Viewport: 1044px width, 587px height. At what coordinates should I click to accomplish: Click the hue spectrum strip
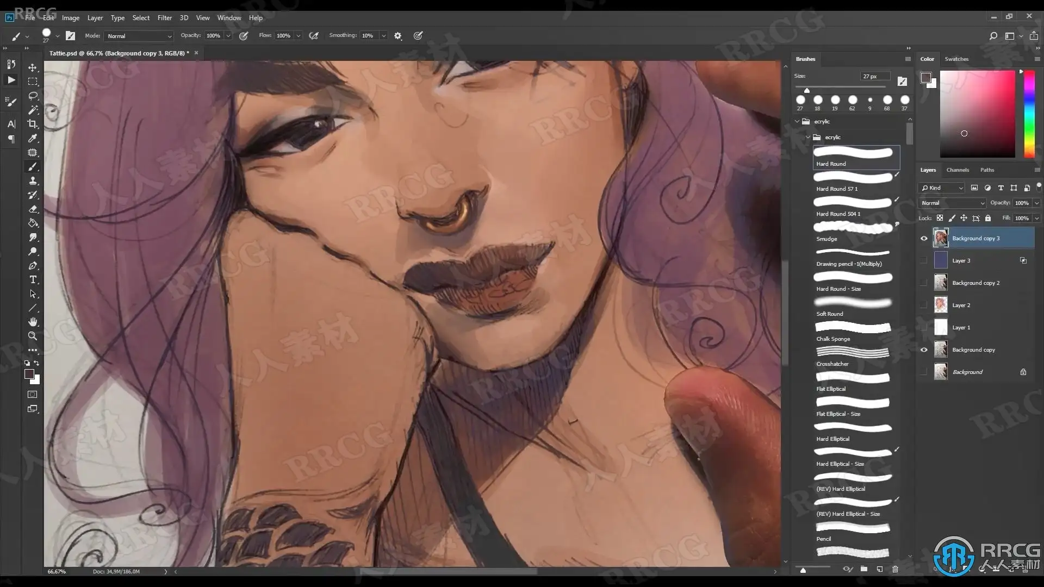tap(1029, 114)
